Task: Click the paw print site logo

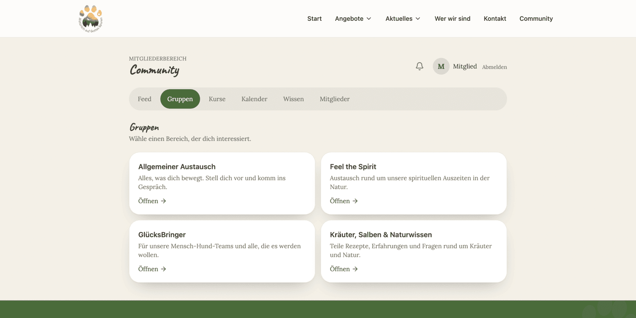Action: coord(91,19)
